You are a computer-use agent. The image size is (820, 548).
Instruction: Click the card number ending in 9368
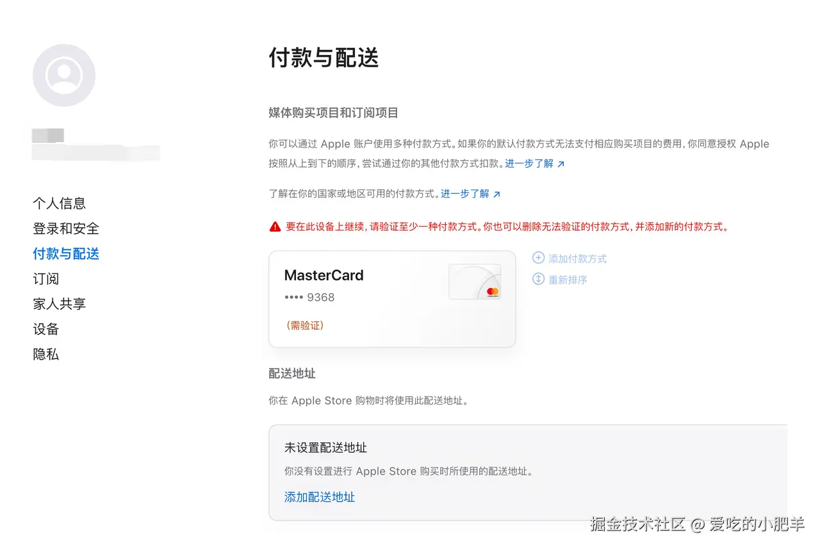(x=309, y=297)
